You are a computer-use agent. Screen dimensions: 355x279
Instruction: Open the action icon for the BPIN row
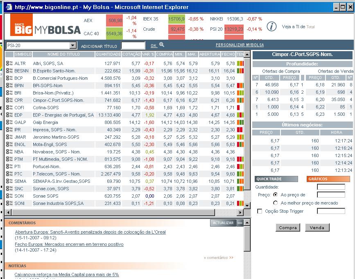9,85
